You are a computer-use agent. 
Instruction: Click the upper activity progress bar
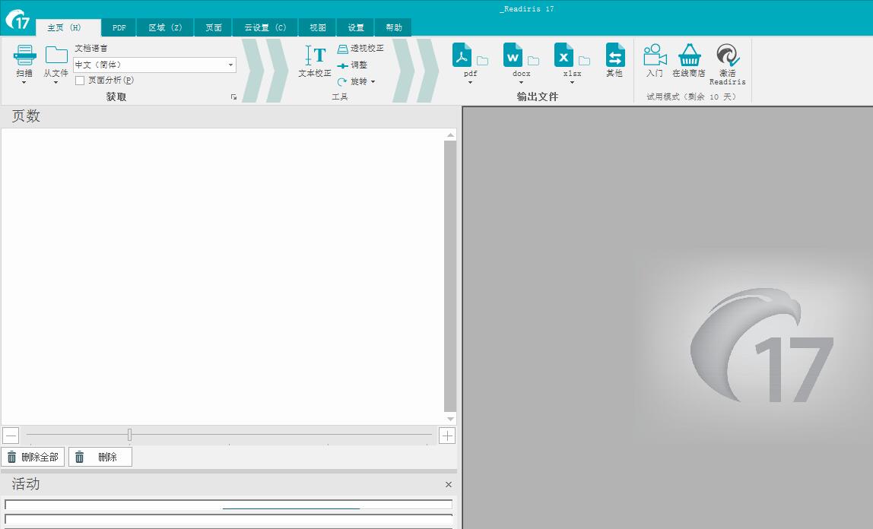228,505
